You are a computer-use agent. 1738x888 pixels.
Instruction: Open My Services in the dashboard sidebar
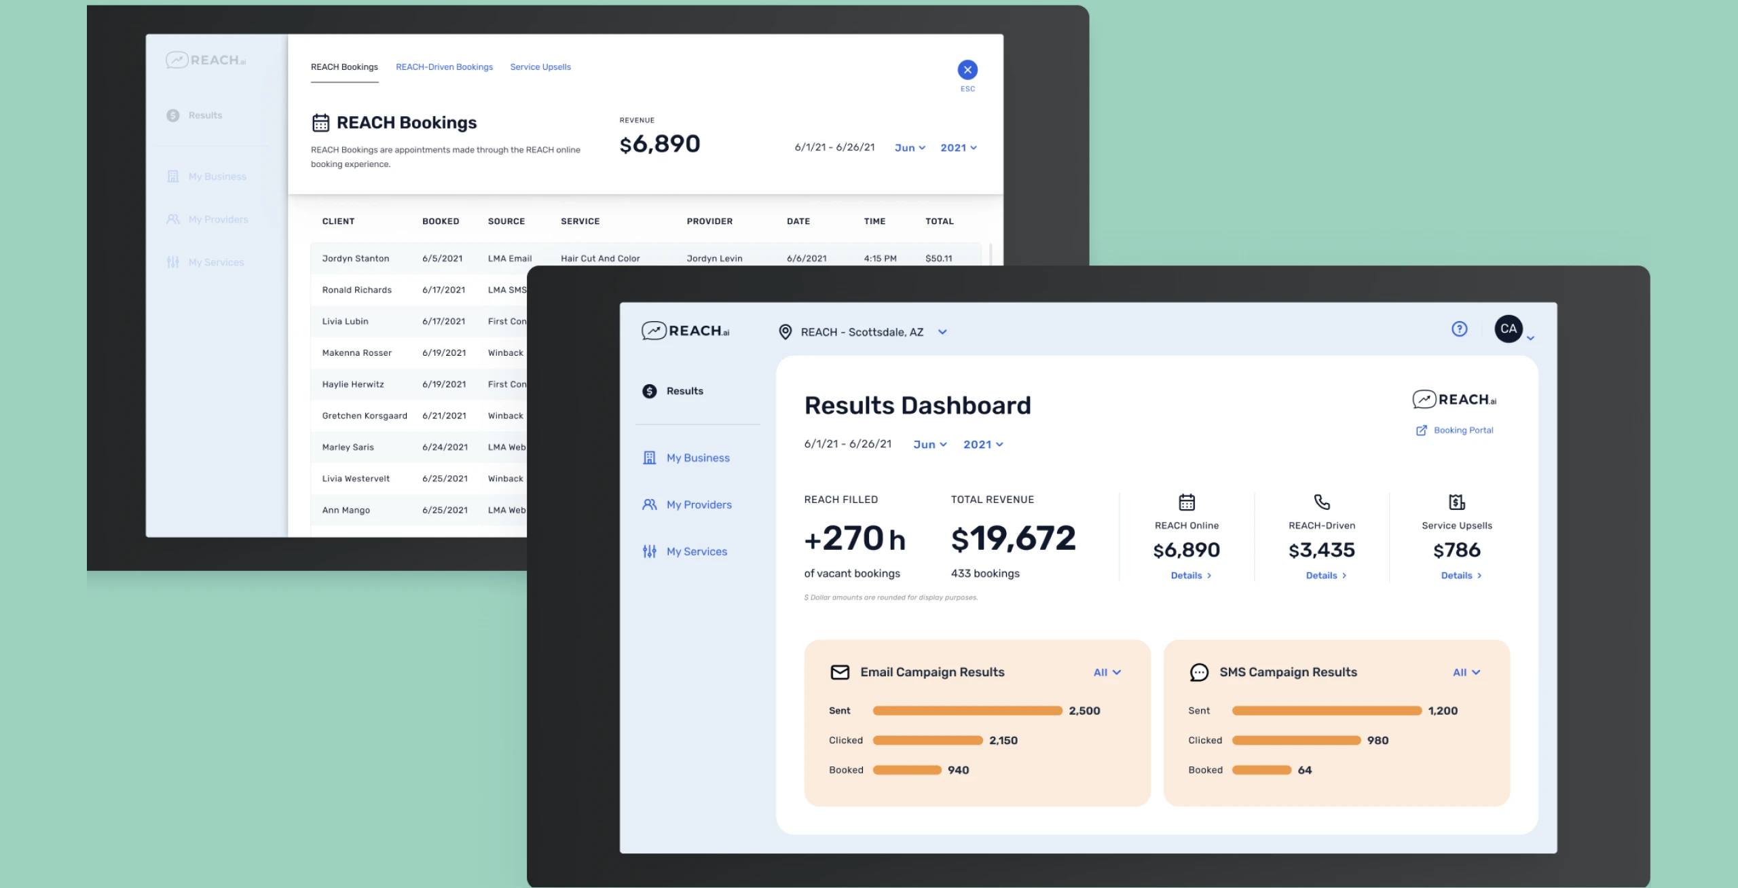[x=697, y=552]
